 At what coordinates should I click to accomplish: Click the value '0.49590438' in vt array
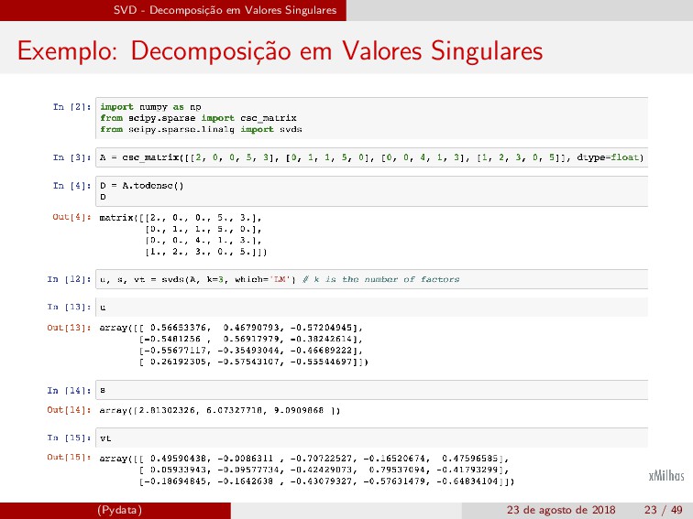pyautogui.click(x=178, y=459)
